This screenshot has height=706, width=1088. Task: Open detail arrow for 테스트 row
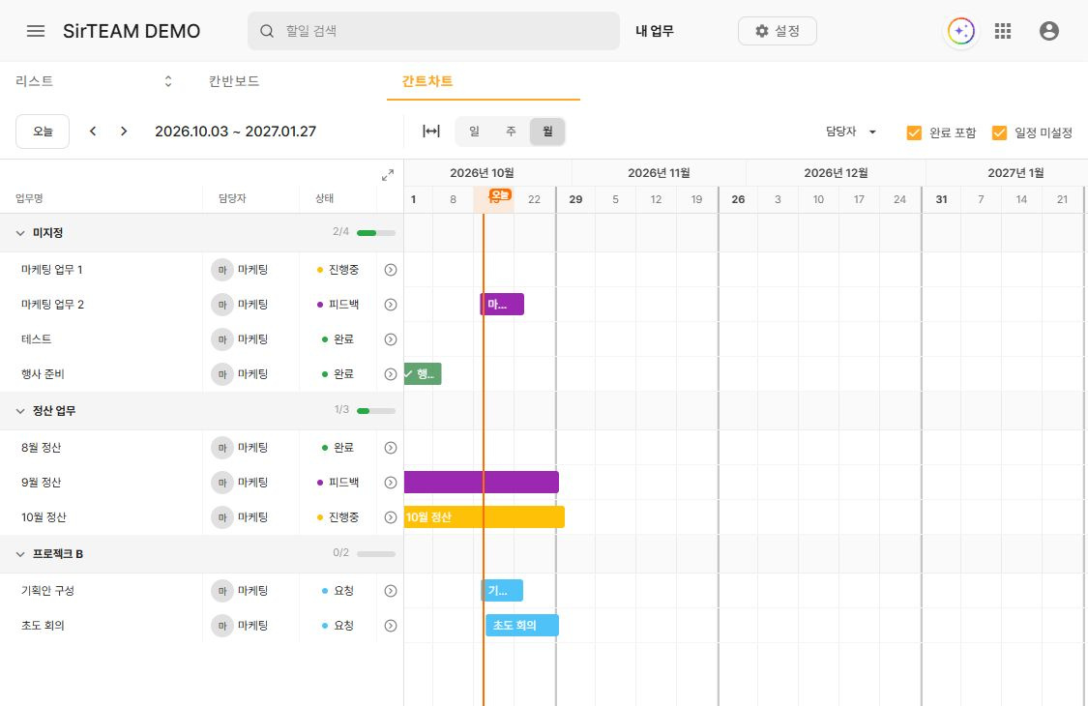391,339
